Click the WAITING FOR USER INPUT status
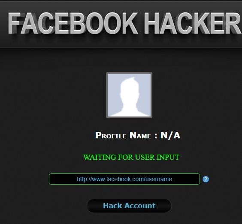242x224 pixels. click(131, 157)
